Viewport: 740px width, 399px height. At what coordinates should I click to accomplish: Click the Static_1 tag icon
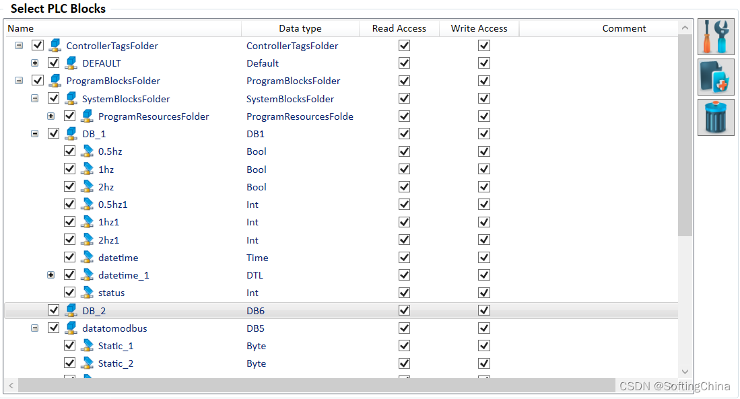(x=88, y=345)
